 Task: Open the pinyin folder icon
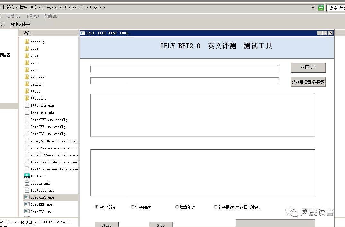click(27, 84)
